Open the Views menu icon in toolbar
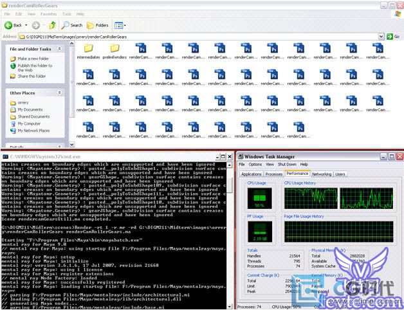Image resolution: width=404 pixels, height=310 pixels. pyautogui.click(x=120, y=25)
